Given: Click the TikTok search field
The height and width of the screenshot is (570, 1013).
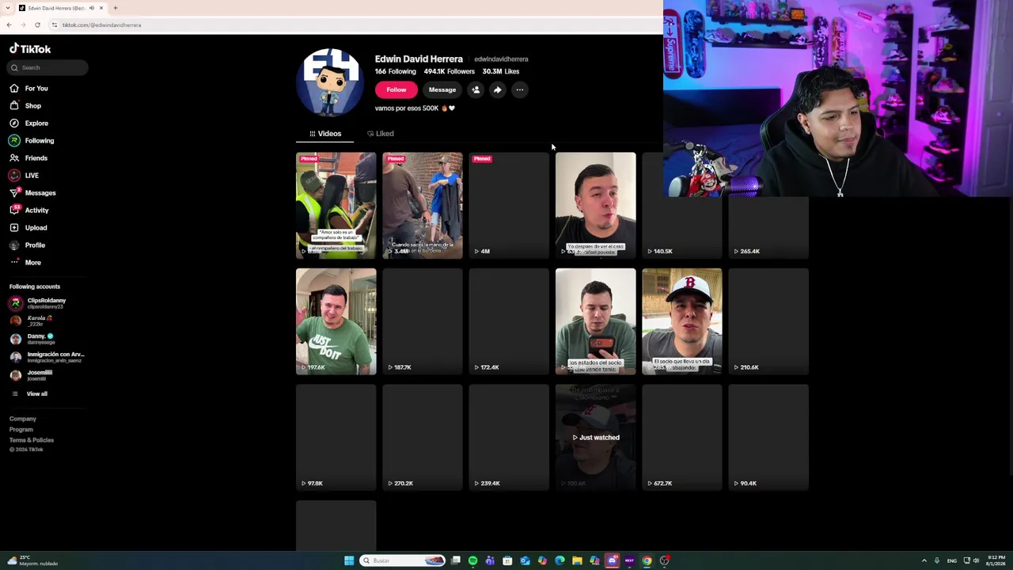Looking at the screenshot, I should (49, 67).
